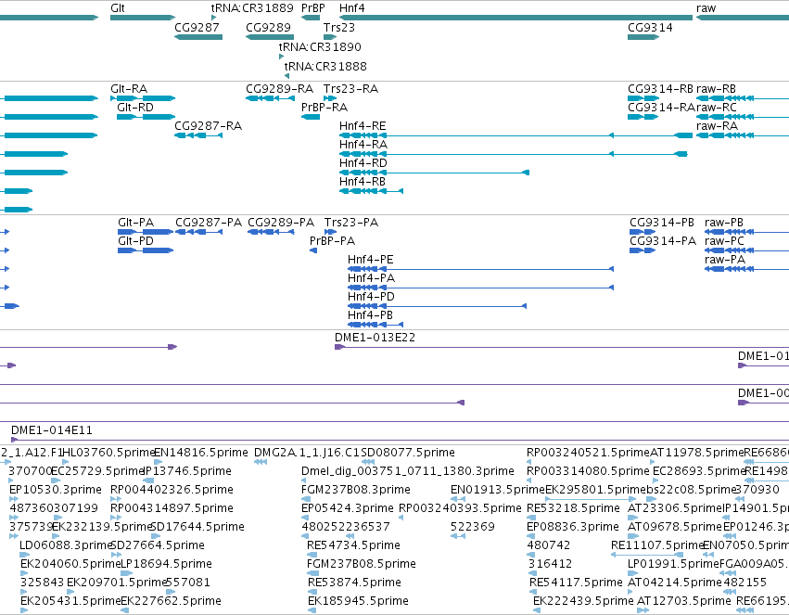Image resolution: width=789 pixels, height=615 pixels.
Task: Select the Glt-RD transcript
Action: click(x=146, y=117)
